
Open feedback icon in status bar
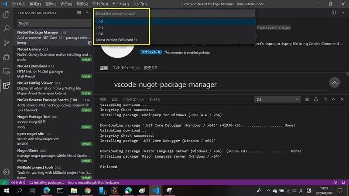[335, 182]
